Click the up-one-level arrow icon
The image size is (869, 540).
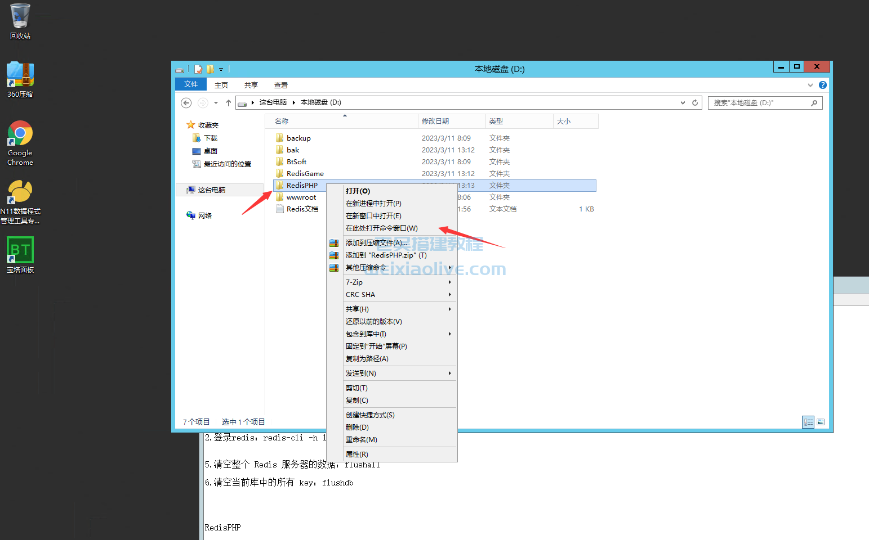point(228,102)
